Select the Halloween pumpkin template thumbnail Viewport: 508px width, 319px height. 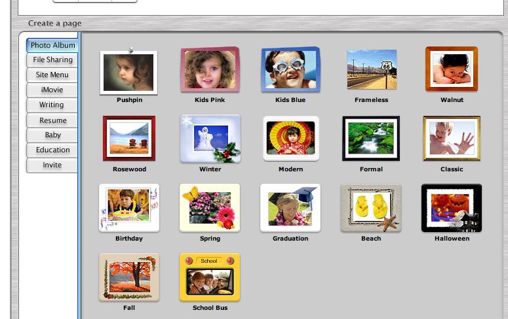[452, 208]
